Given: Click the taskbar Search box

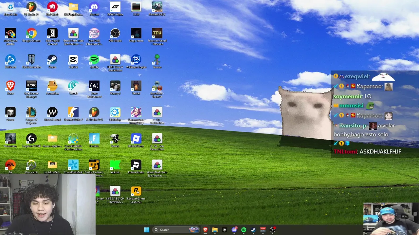Looking at the screenshot, I should point(176,230).
